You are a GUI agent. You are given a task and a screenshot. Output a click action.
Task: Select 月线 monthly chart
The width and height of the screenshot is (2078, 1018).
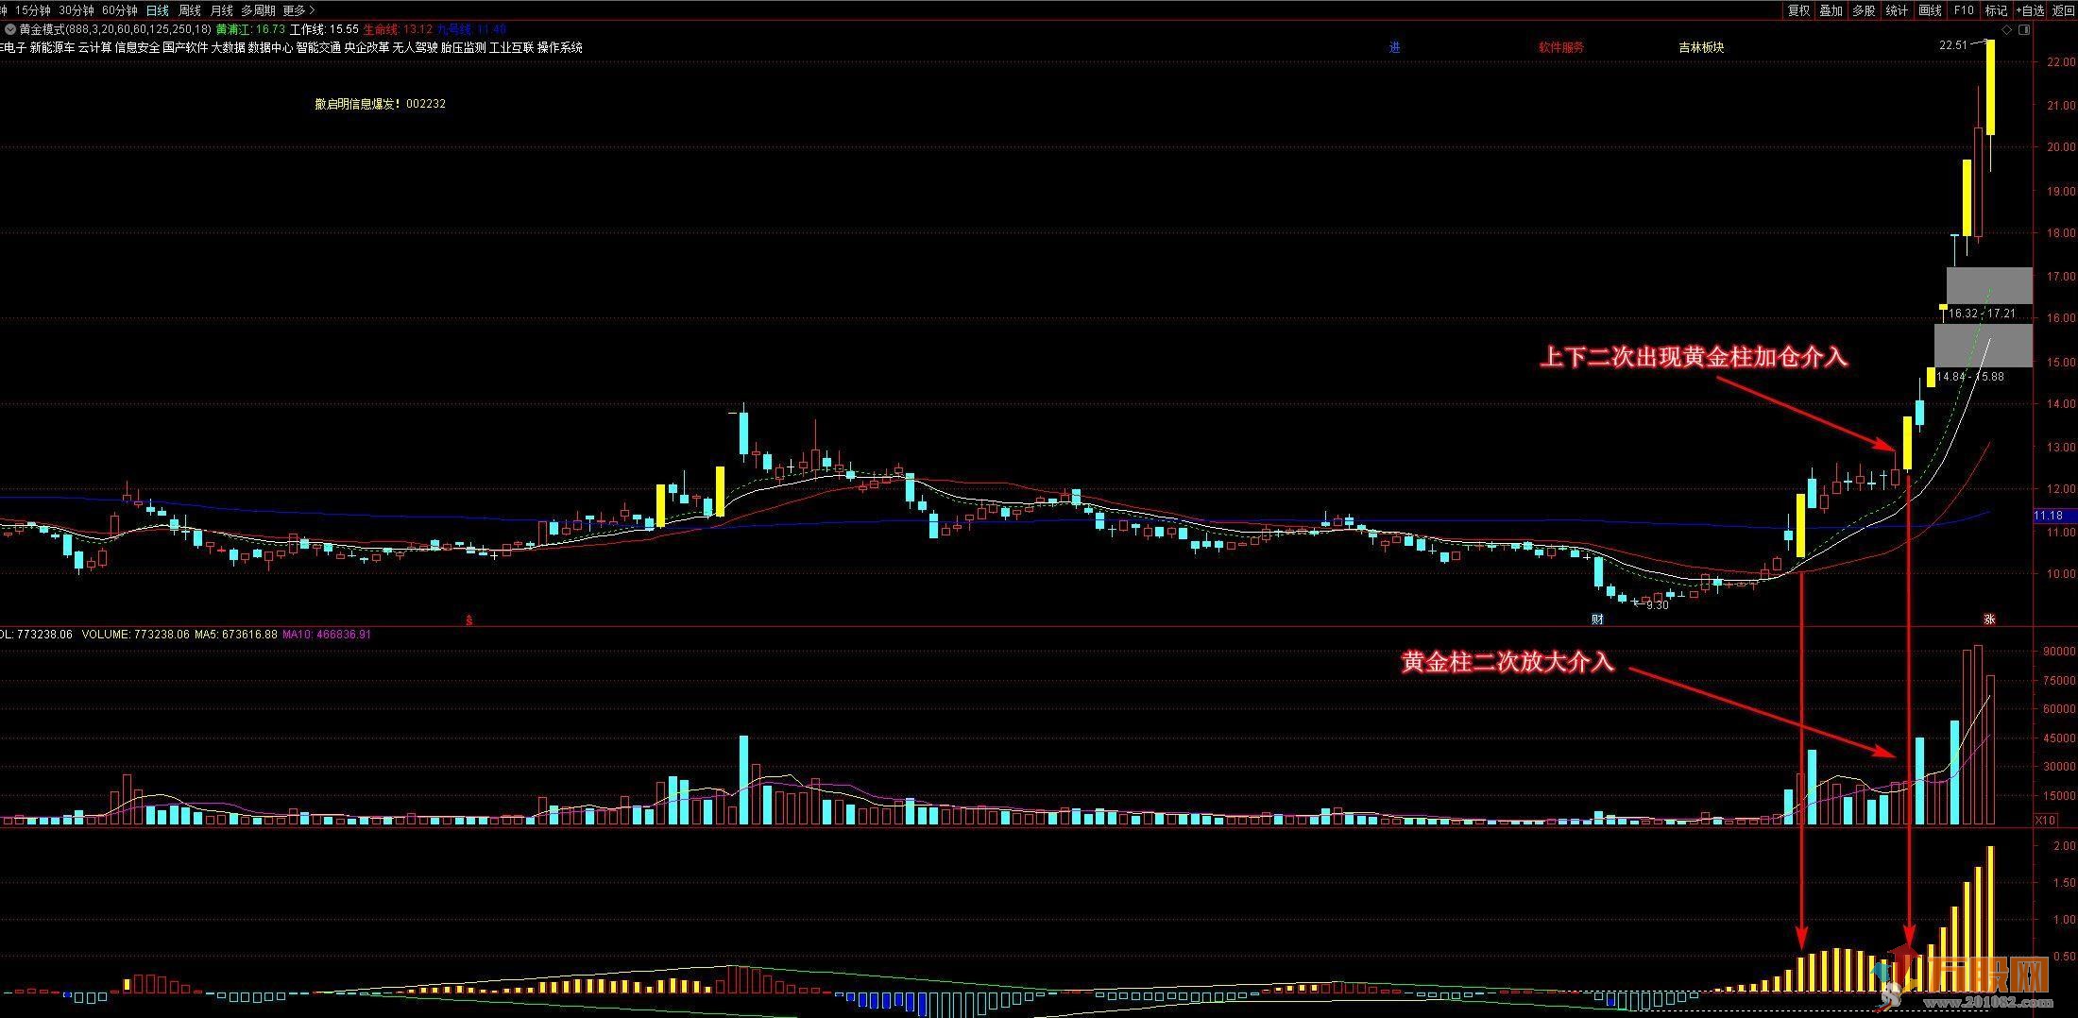tap(221, 10)
